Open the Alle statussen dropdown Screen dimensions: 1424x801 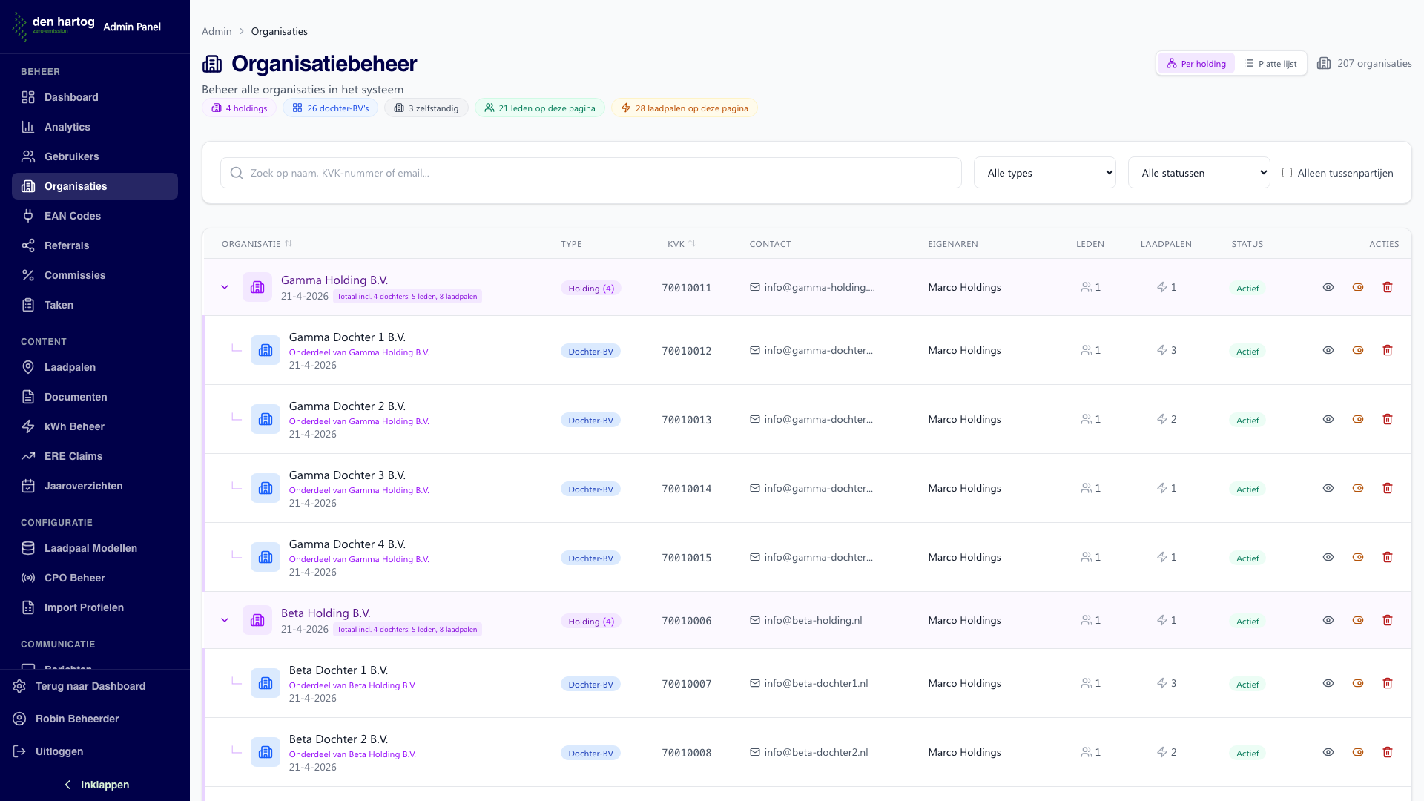tap(1199, 173)
